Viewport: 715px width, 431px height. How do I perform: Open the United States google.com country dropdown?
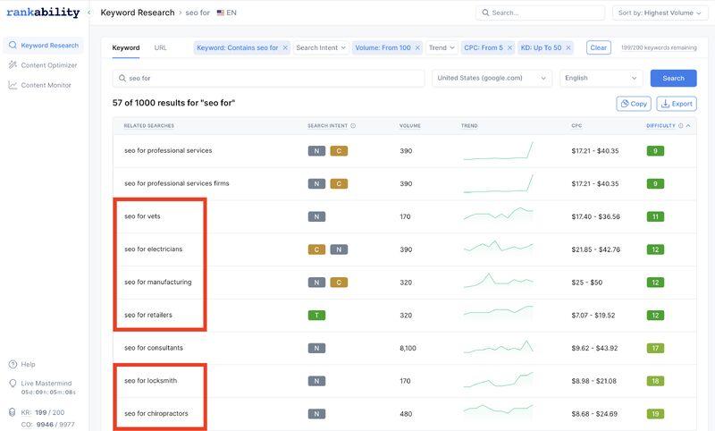coord(492,78)
